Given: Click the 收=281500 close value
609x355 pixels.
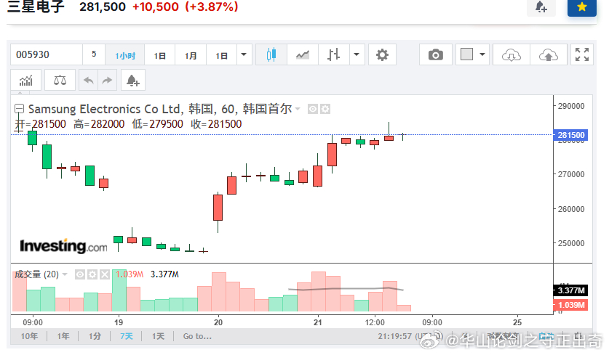Looking at the screenshot, I should (x=216, y=124).
